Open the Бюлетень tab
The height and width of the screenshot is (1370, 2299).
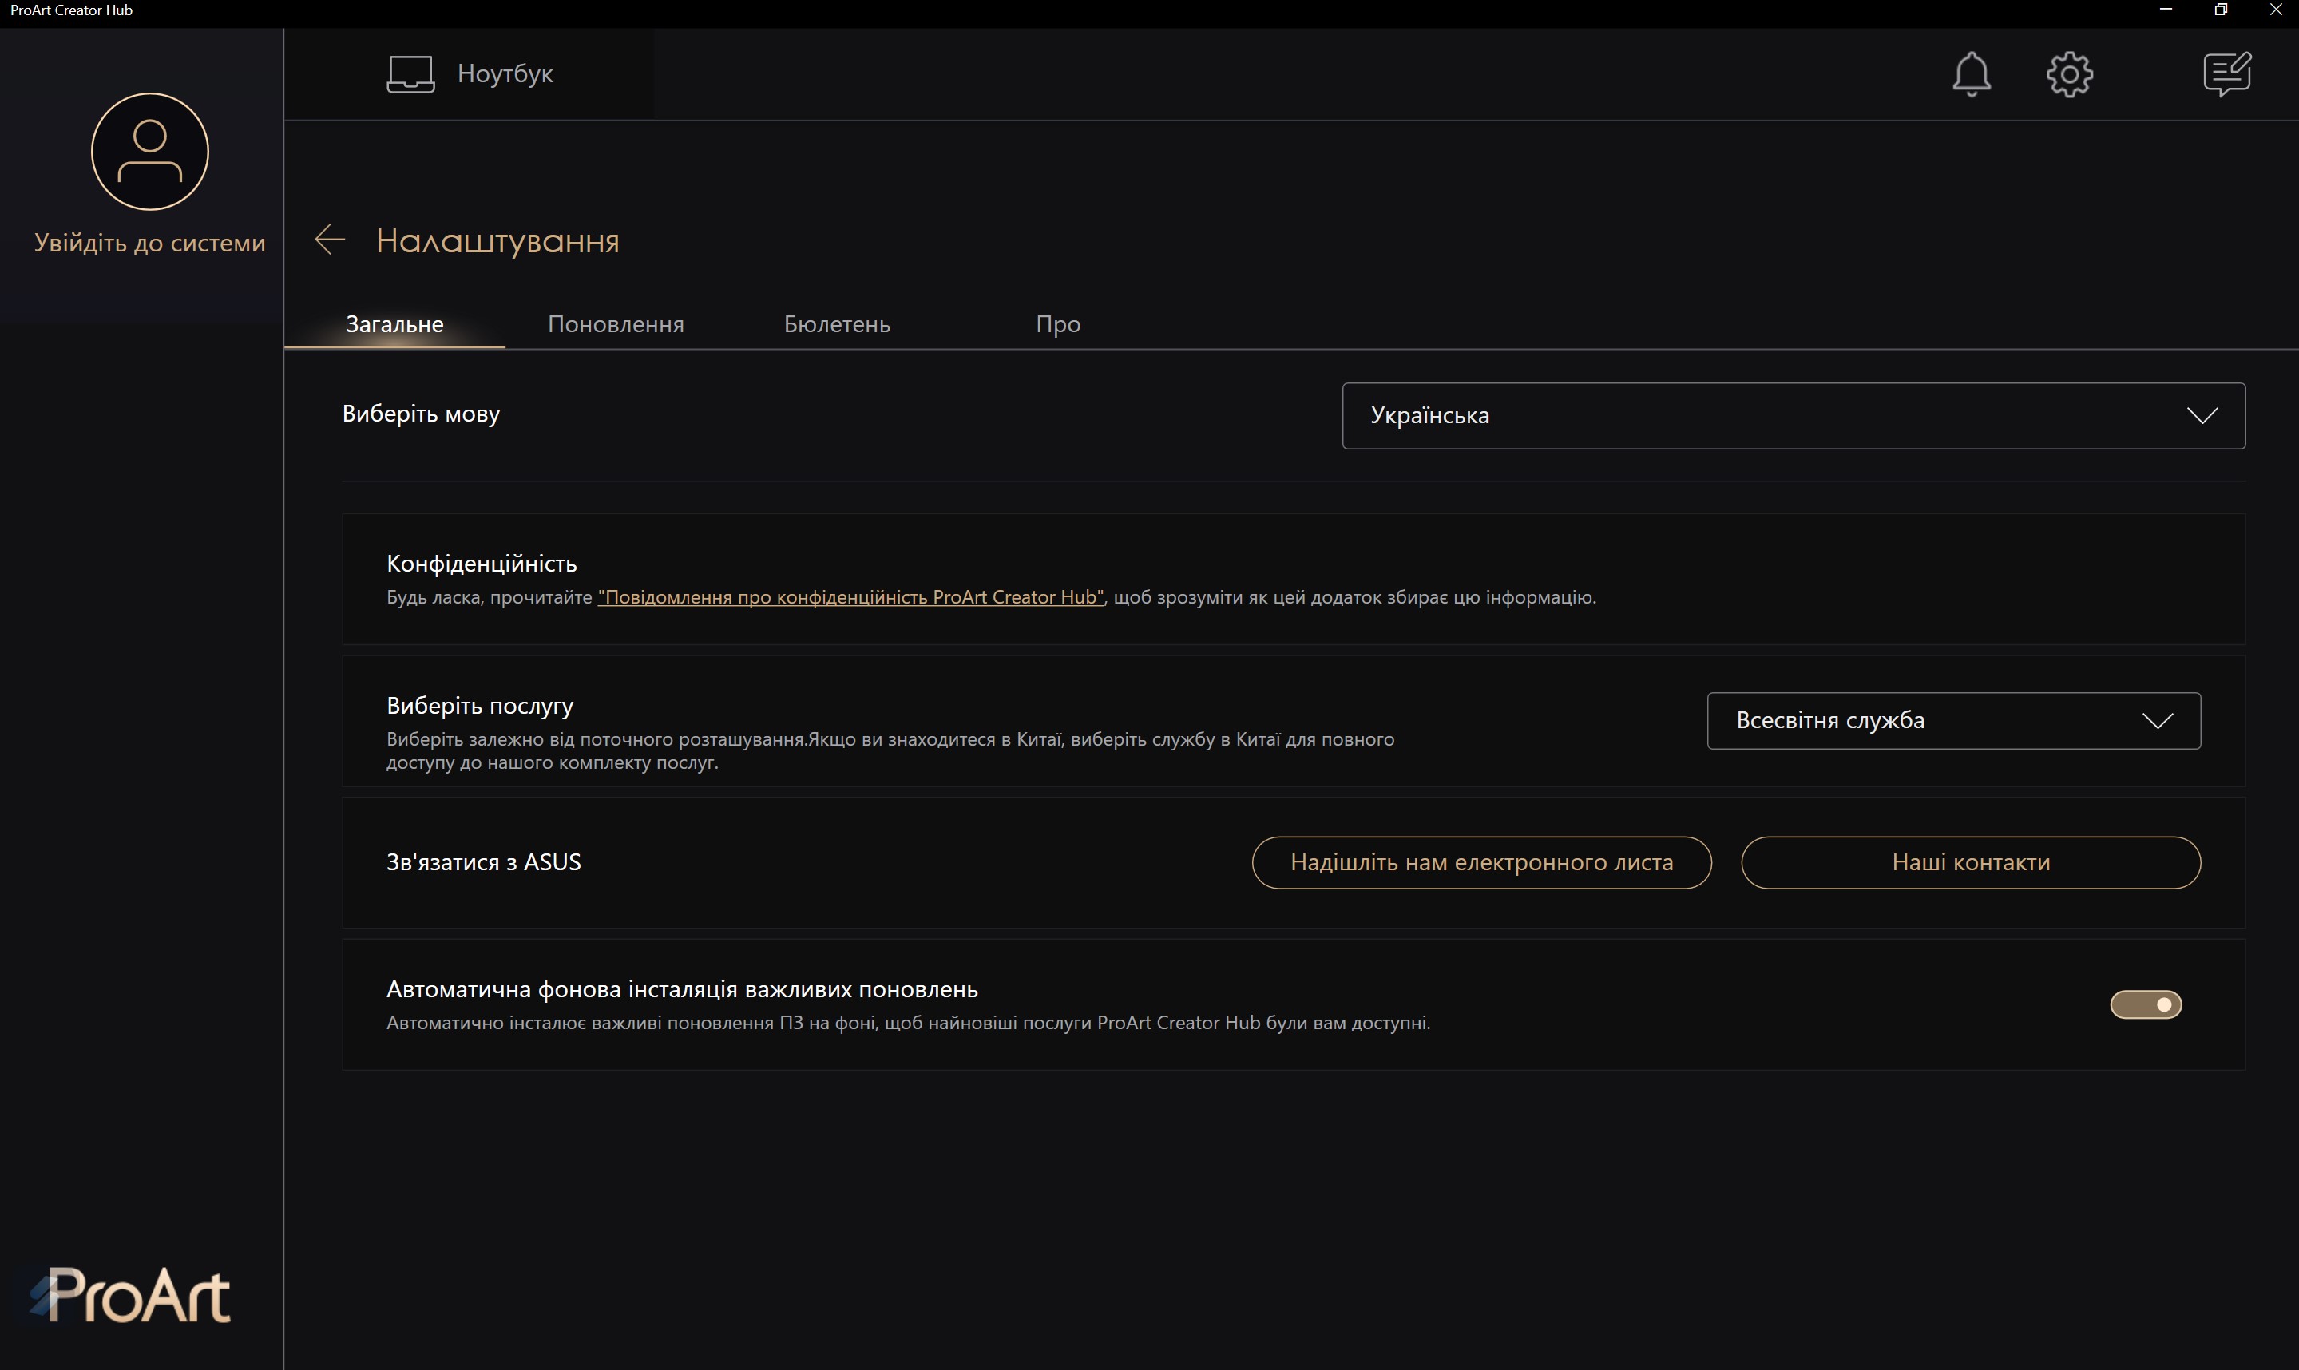pyautogui.click(x=837, y=324)
